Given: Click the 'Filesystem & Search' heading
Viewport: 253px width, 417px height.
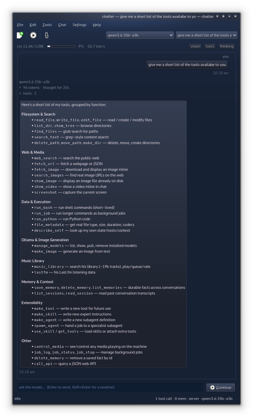Looking at the screenshot, I should 38,114.
